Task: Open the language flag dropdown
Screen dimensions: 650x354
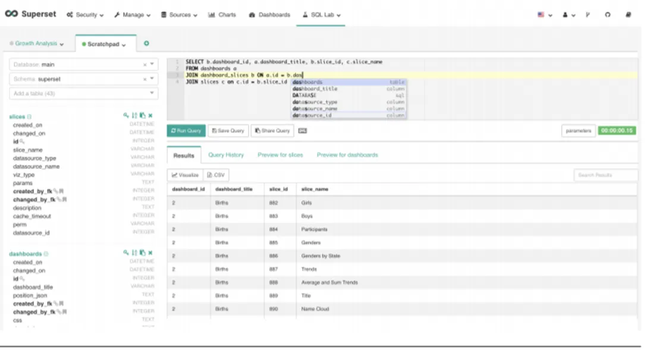Action: [x=545, y=15]
